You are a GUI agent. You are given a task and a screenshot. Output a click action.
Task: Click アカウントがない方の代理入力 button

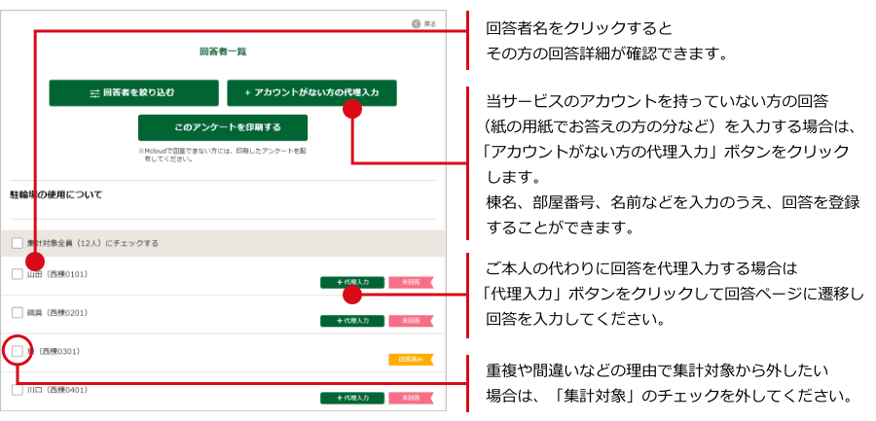tap(311, 93)
